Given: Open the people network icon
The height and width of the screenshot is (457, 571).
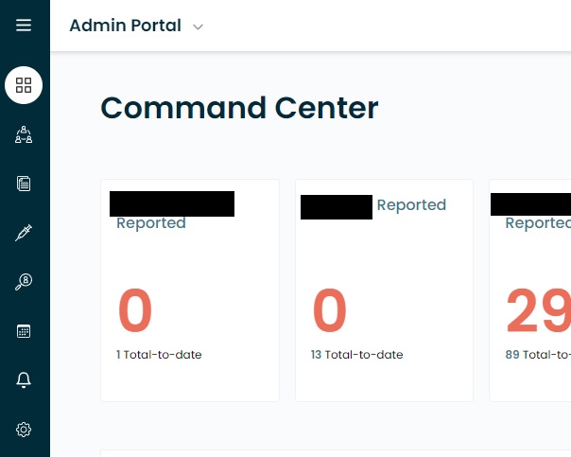Looking at the screenshot, I should point(24,134).
